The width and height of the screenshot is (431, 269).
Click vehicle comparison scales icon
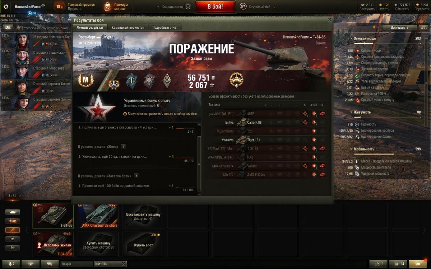click(379, 264)
